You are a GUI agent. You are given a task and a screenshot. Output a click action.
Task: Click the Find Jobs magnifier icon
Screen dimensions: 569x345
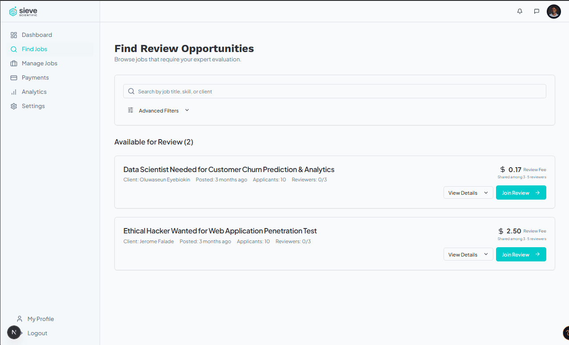pos(14,49)
